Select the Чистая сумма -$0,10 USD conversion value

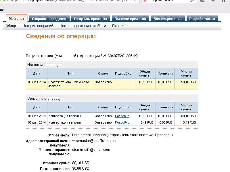tap(188, 116)
